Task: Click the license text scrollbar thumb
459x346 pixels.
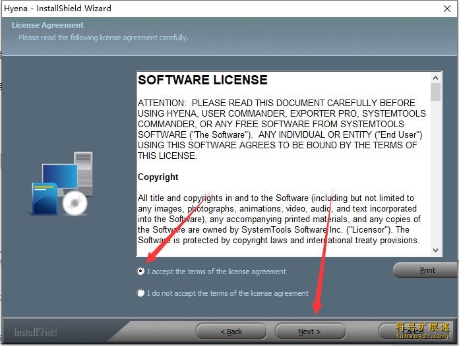Action: [435, 92]
